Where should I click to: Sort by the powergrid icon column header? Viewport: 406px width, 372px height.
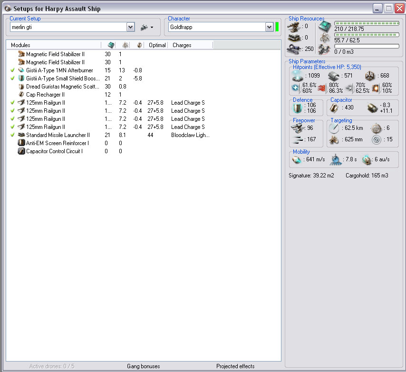pyautogui.click(x=126, y=45)
